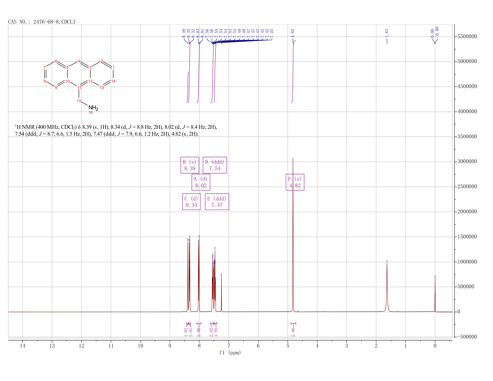
Task: Select the 2.06 integral value under 4.82
Action: click(293, 332)
